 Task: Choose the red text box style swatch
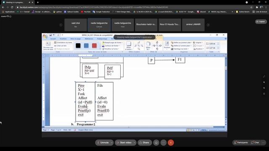coord(94,46)
